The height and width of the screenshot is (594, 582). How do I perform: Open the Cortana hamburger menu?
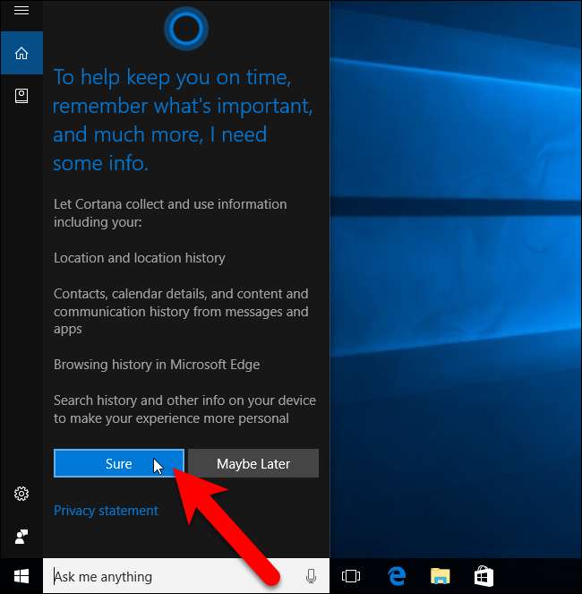click(x=21, y=10)
